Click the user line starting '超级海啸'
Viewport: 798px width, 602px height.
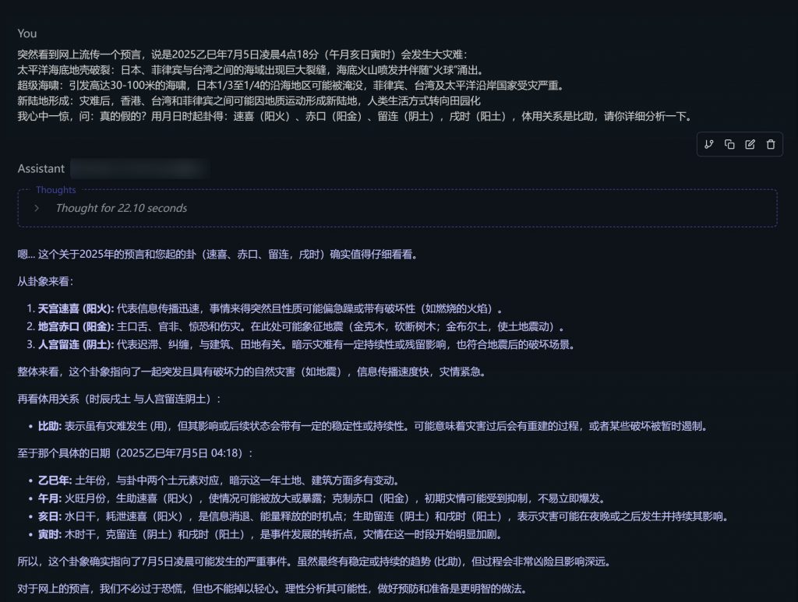[x=291, y=86]
